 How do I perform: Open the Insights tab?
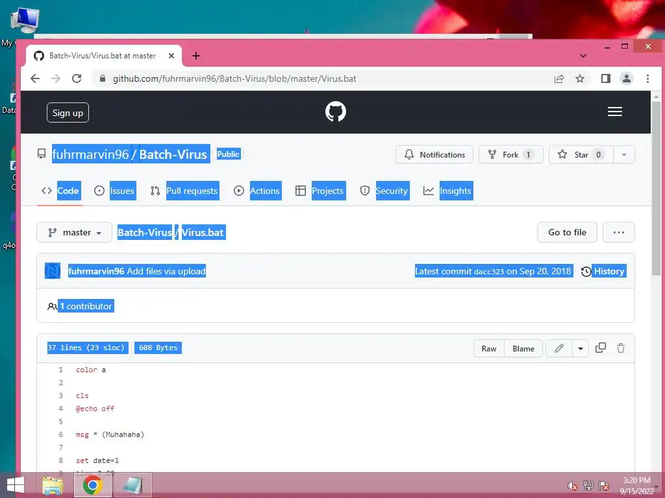(447, 191)
